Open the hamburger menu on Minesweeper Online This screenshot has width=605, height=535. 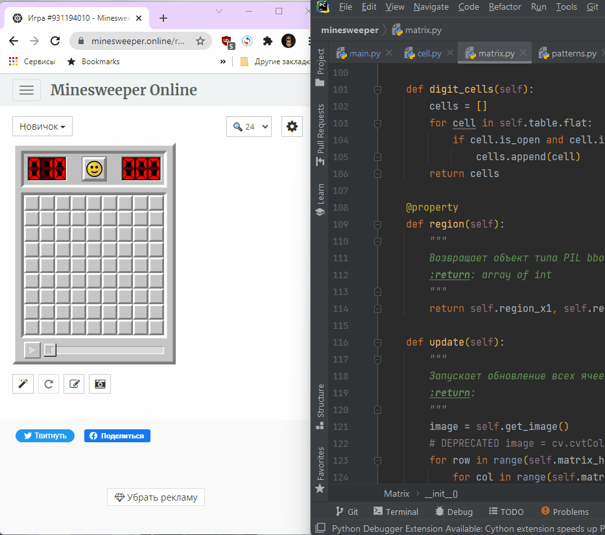click(x=27, y=90)
